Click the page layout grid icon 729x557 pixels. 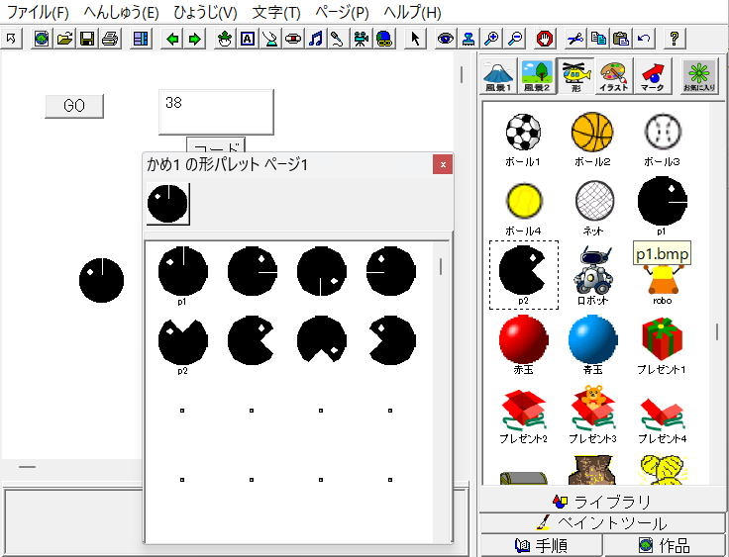click(x=140, y=39)
